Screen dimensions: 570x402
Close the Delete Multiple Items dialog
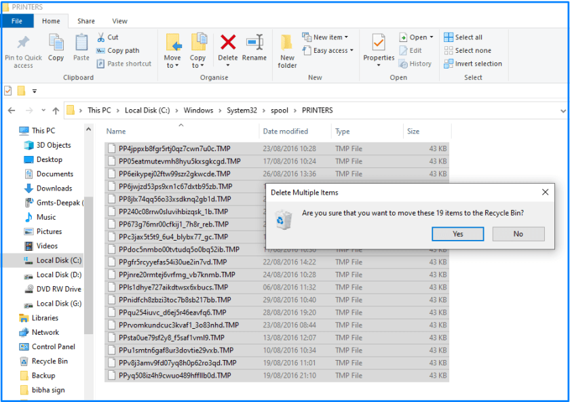tap(545, 192)
